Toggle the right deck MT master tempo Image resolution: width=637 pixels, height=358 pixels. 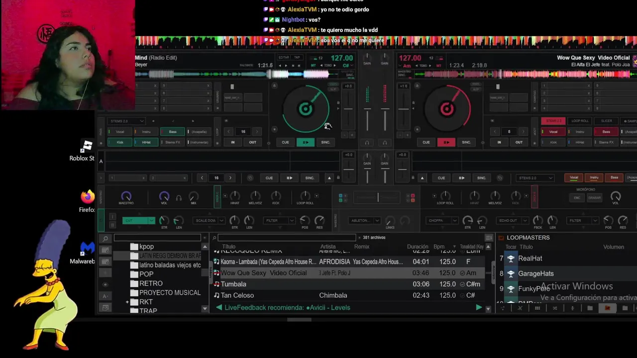click(x=439, y=65)
